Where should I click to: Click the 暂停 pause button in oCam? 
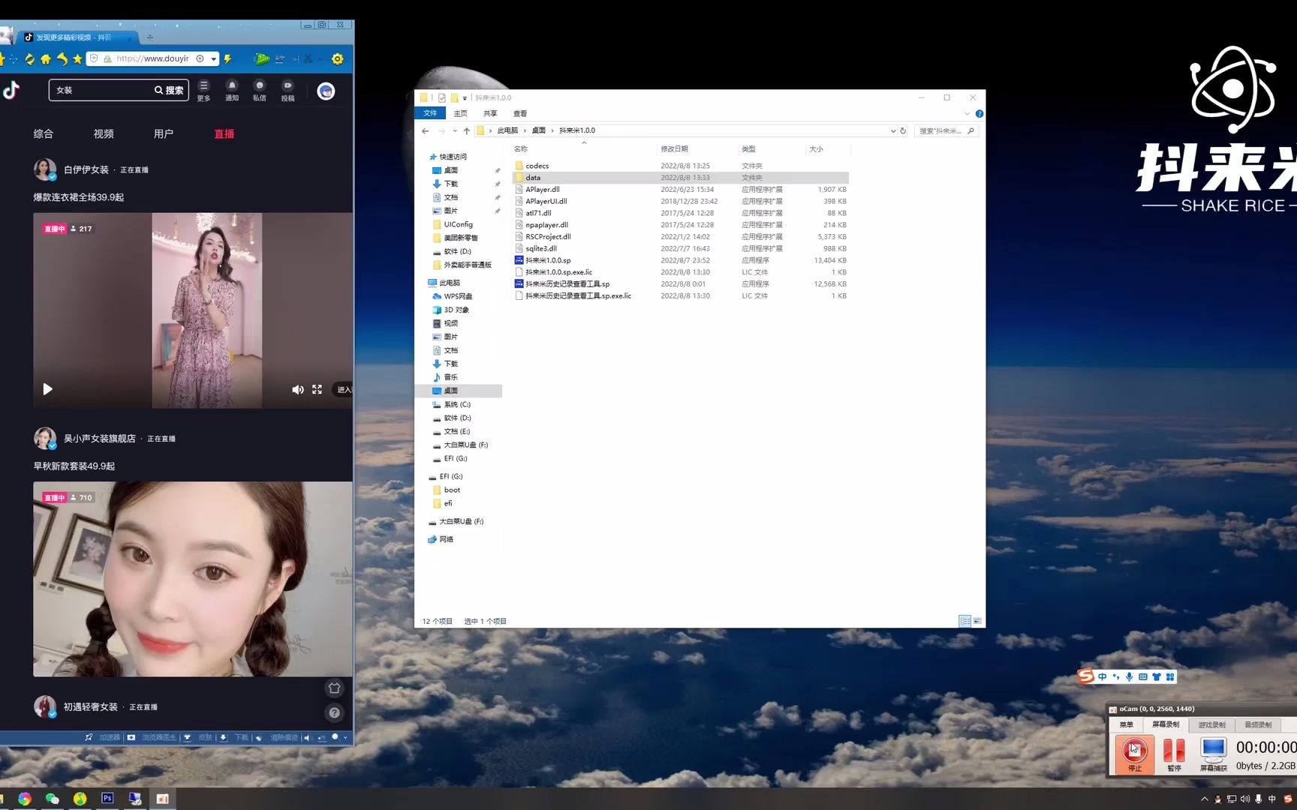1174,753
